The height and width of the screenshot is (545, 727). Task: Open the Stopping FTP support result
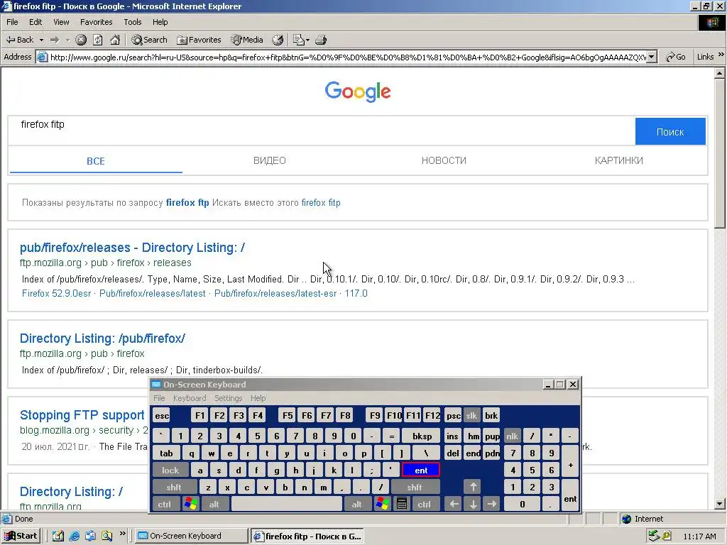82,414
